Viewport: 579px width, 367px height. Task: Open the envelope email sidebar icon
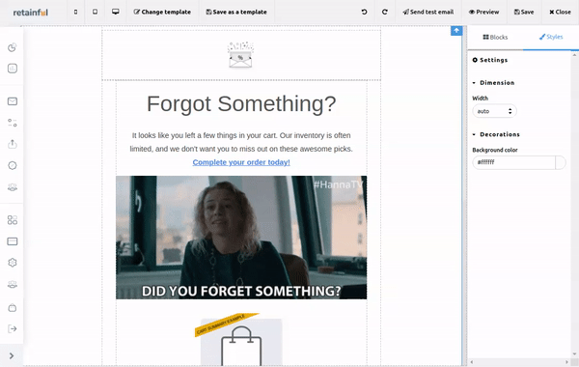click(x=13, y=101)
